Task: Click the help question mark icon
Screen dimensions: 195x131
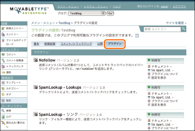Action: (x=137, y=36)
